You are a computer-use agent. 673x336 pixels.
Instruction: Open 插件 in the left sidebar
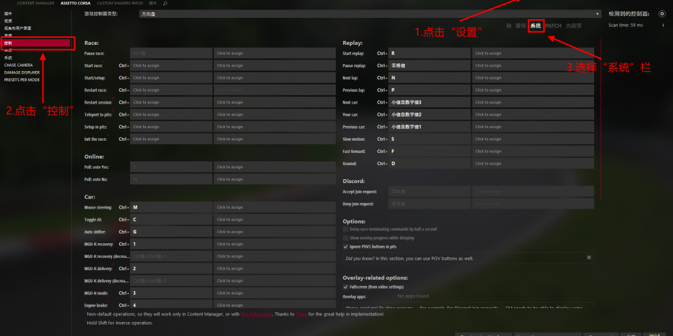coord(8,13)
